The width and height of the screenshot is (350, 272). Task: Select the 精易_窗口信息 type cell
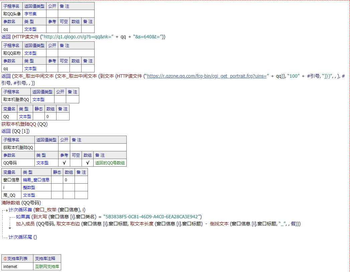pos(36,180)
